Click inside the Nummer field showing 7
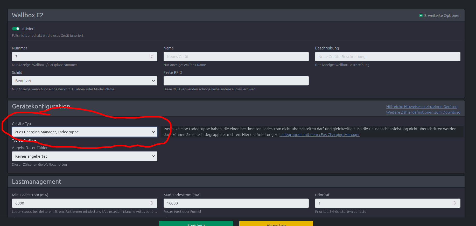Screen dimensions: 476x226 click(x=78, y=57)
